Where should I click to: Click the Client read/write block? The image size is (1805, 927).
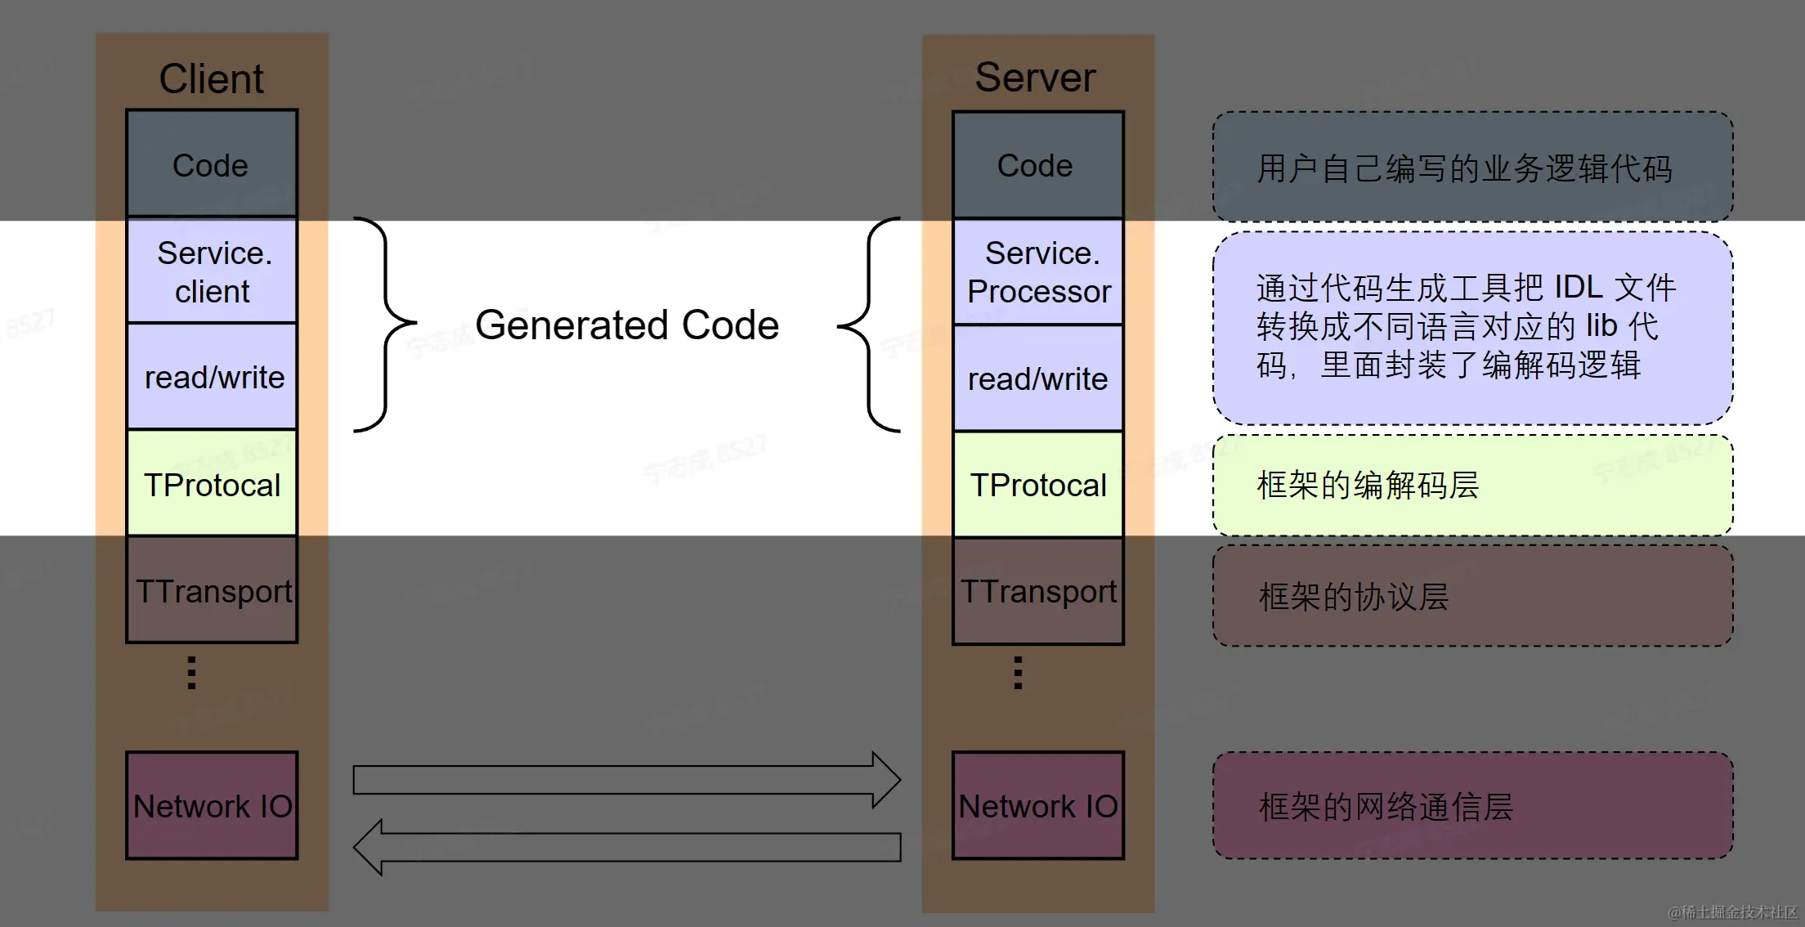(212, 377)
